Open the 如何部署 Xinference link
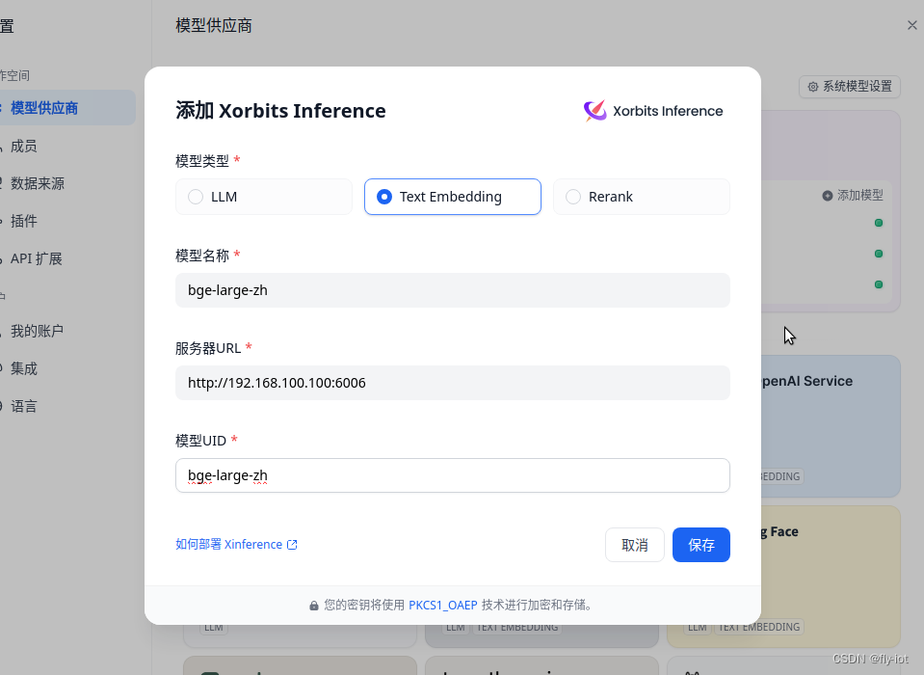 click(236, 544)
